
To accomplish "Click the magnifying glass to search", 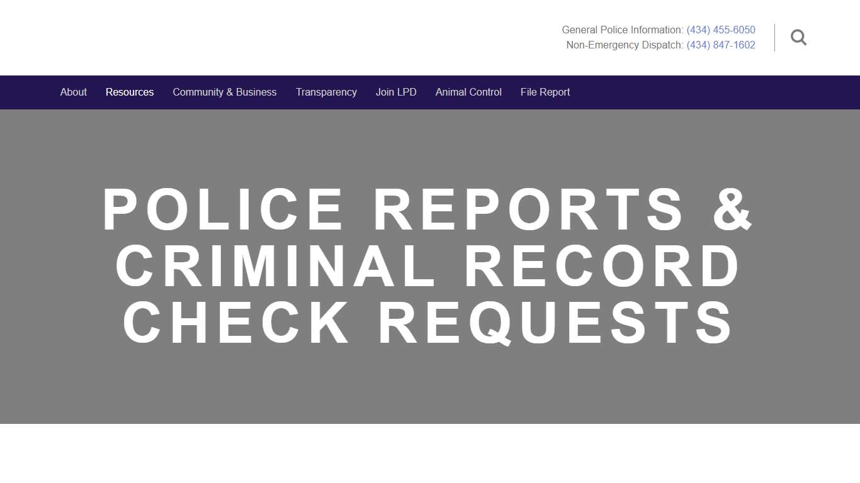I will tap(798, 37).
